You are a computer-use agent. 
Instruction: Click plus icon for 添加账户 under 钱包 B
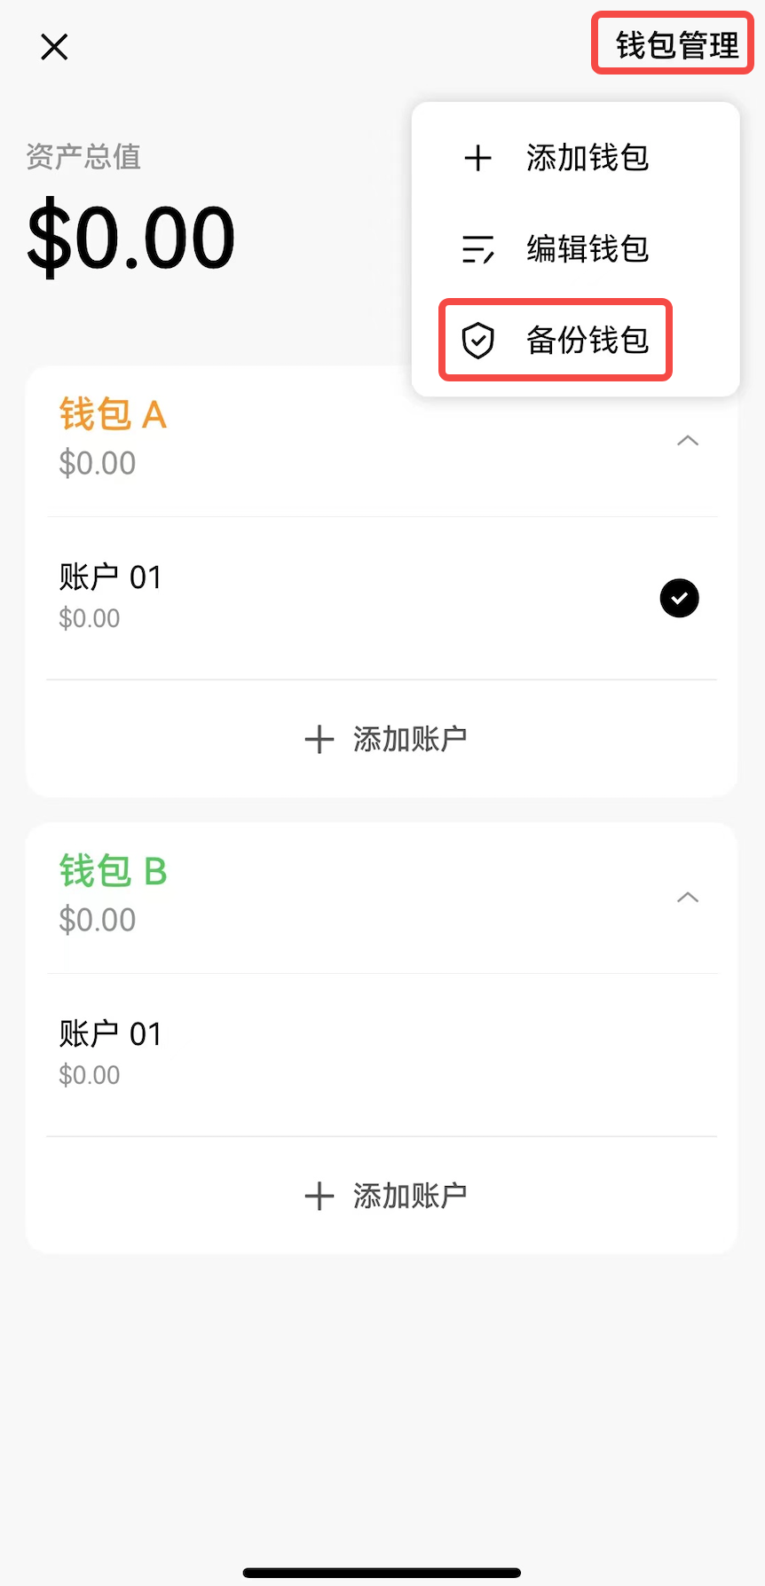(x=319, y=1196)
